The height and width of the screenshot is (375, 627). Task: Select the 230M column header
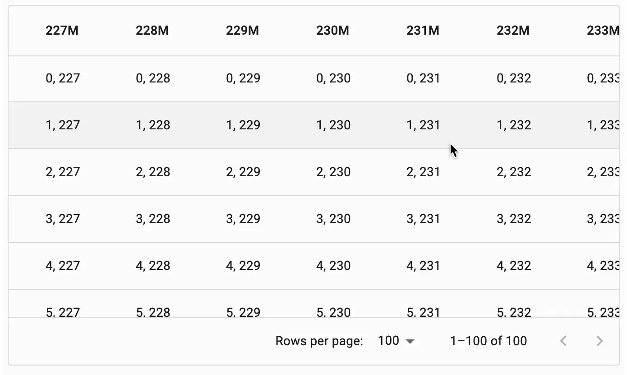tap(333, 31)
